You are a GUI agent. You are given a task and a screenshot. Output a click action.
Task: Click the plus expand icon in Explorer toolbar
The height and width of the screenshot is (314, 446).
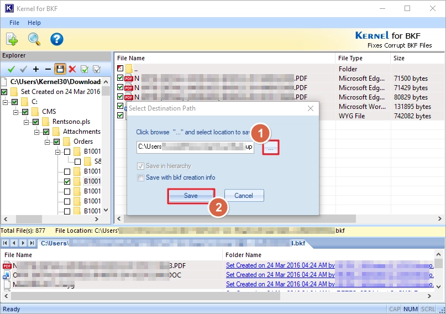click(36, 69)
